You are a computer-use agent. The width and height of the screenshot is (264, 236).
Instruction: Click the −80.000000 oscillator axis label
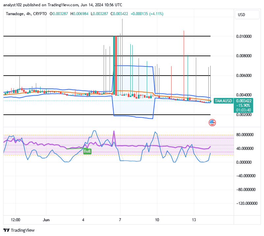tap(246, 190)
